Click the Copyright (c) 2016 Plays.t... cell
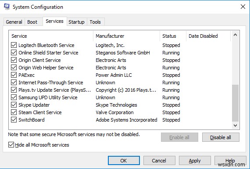The width and height of the screenshot is (250, 169). [126, 90]
